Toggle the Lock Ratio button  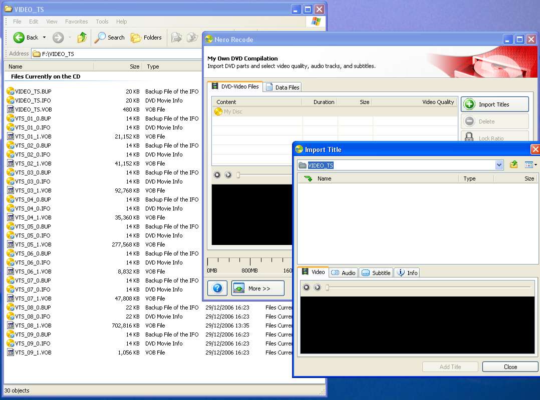tap(494, 137)
